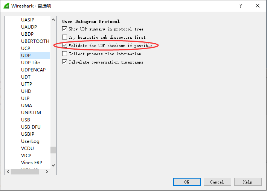
Task: Select UBERTOOTH in the protocol list
Action: (x=35, y=41)
